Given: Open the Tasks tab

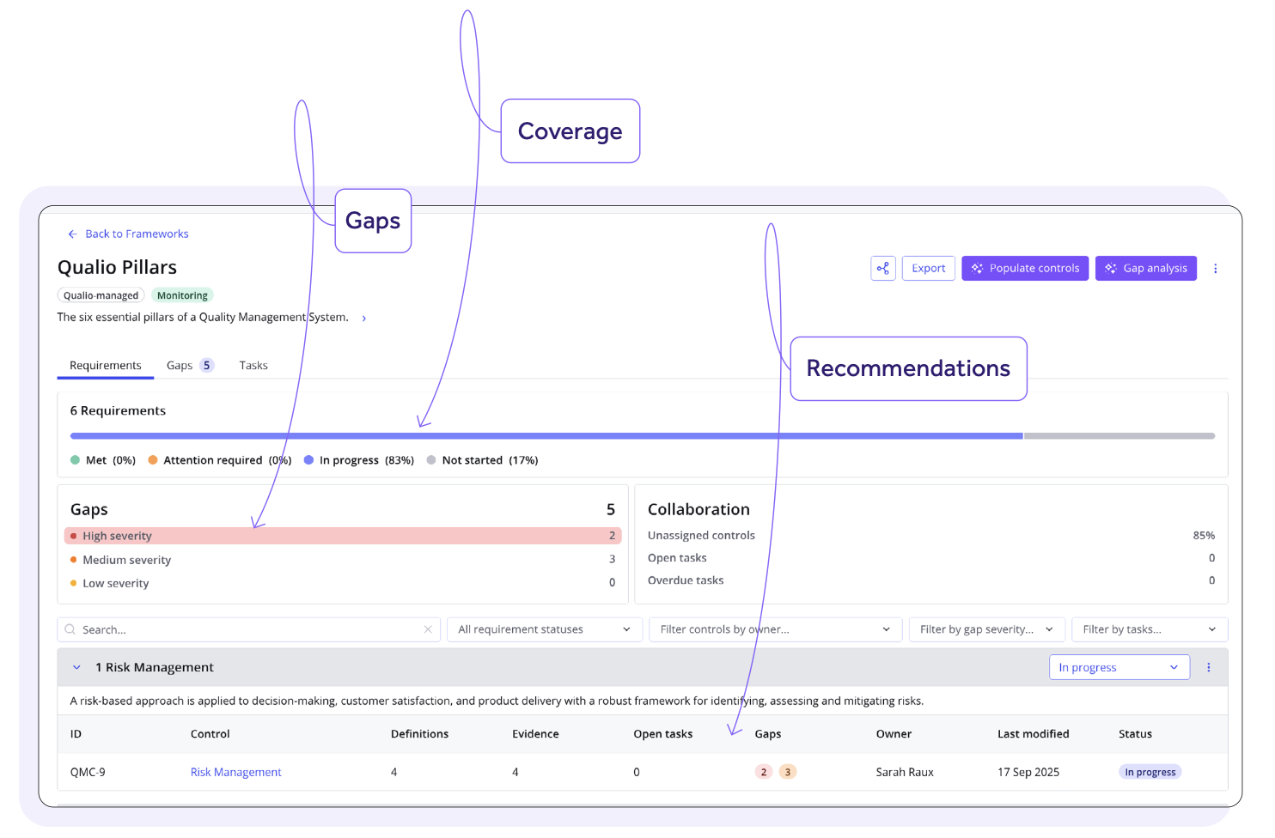Looking at the screenshot, I should click(253, 365).
